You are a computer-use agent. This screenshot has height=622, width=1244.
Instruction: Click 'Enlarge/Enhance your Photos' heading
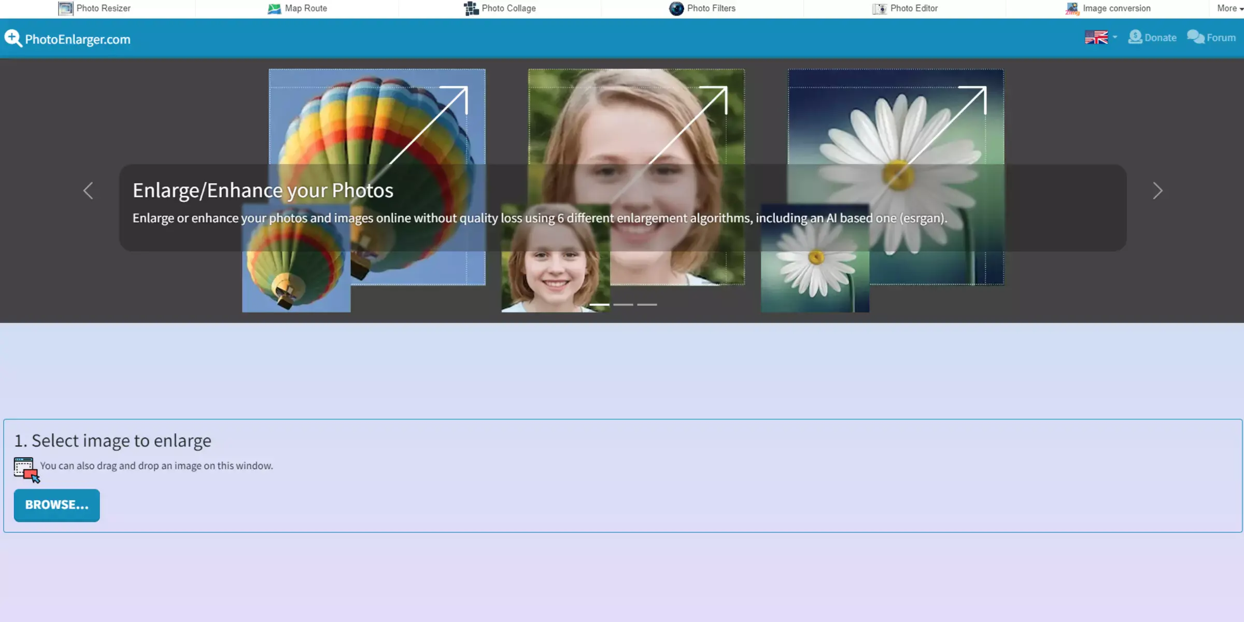[x=263, y=191]
